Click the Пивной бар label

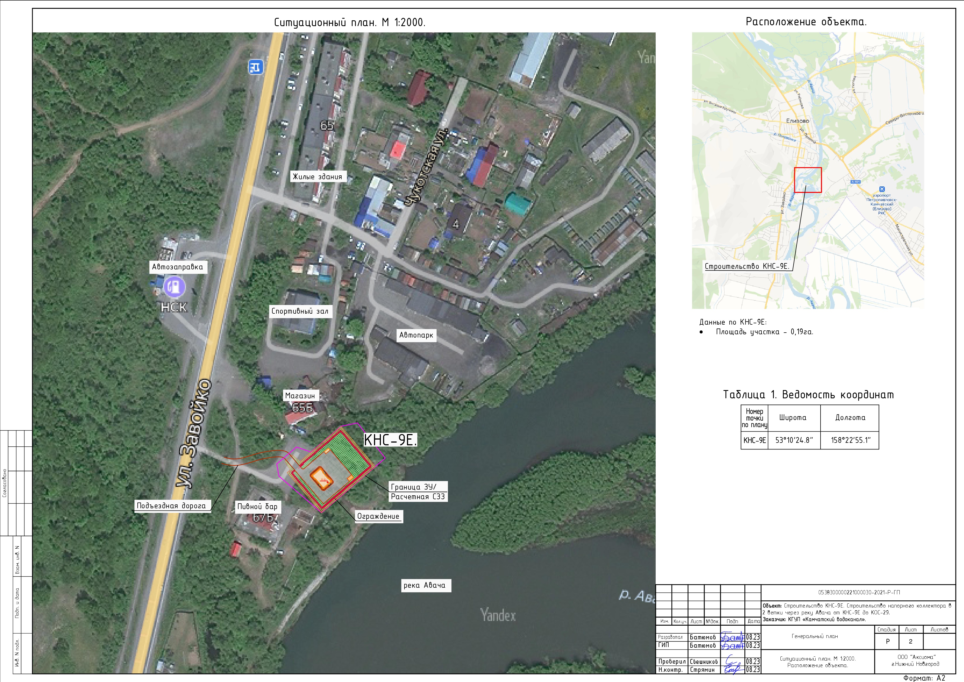(257, 506)
